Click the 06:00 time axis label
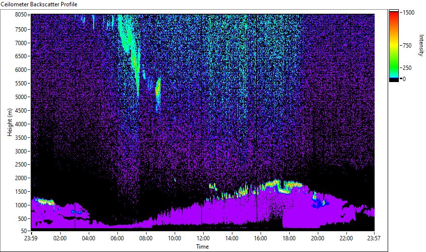426x252 pixels. tap(117, 238)
